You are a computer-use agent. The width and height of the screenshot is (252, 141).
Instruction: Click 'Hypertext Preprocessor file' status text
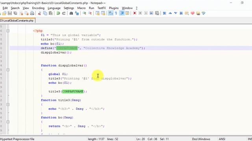click(x=17, y=139)
